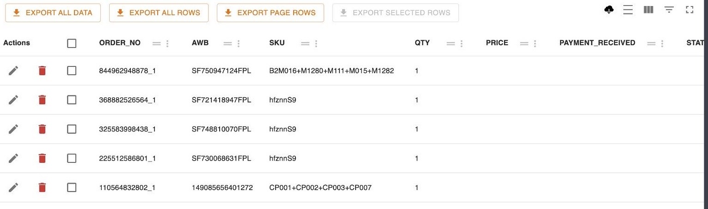Screen dimensions: 708x209
Task: Open ORDER_NO column actions menu
Action: tap(167, 43)
